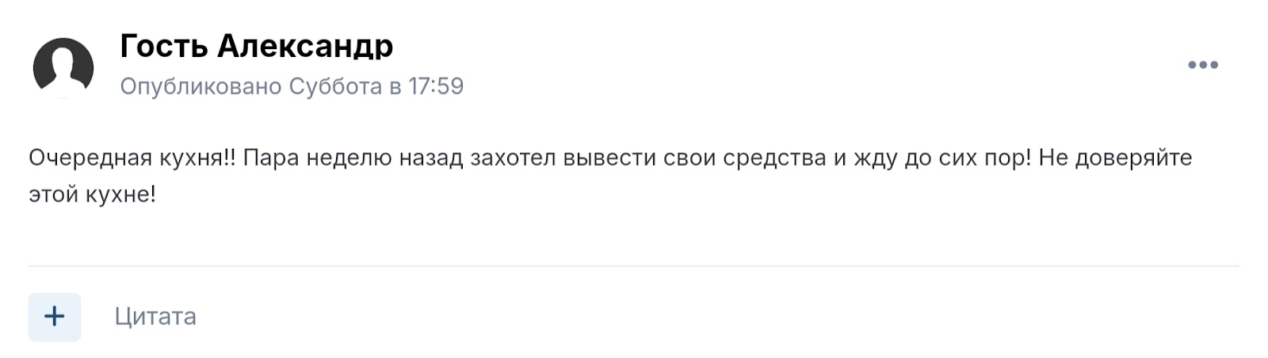Click the plus multi-quote button
Viewport: 1268px width, 358px height.
tap(55, 317)
